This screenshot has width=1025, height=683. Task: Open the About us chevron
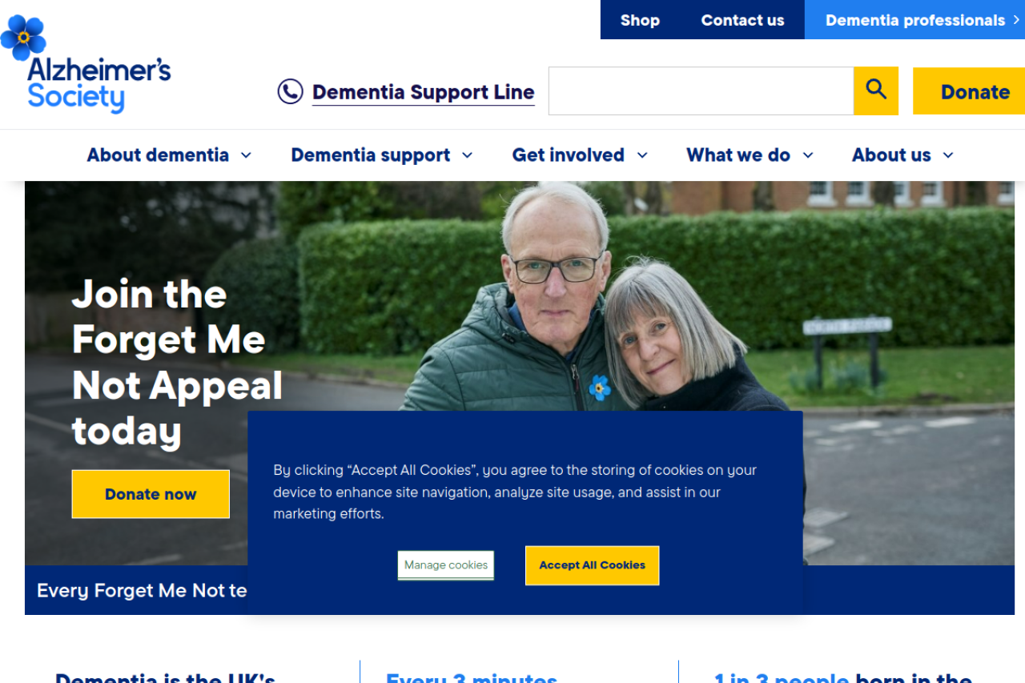tap(948, 155)
